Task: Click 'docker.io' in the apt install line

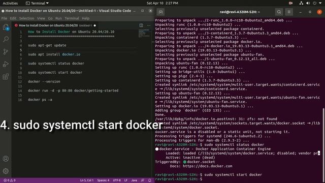Action: (71, 54)
